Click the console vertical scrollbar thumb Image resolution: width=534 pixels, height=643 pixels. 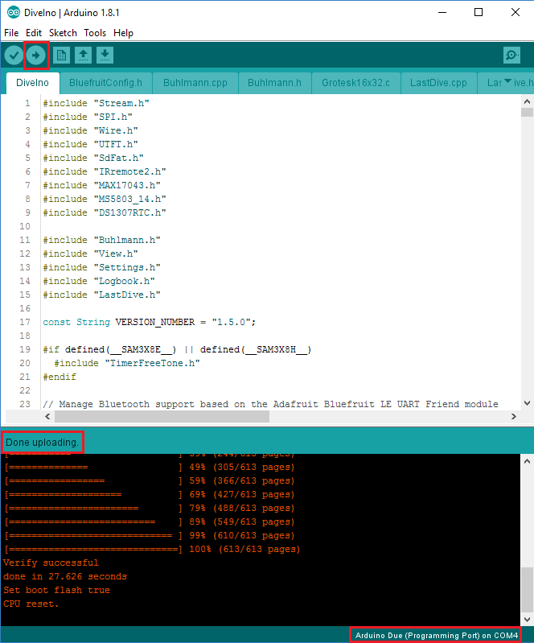click(527, 589)
